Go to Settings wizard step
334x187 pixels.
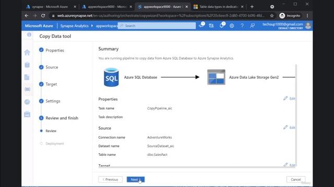tap(50, 101)
